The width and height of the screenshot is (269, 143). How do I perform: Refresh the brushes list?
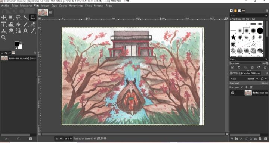pos(259,67)
